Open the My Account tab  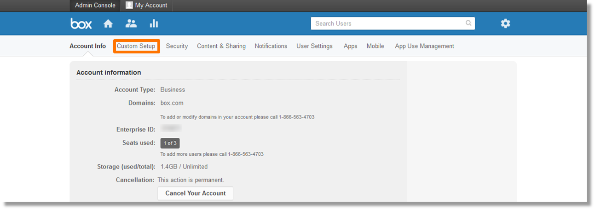pos(147,6)
